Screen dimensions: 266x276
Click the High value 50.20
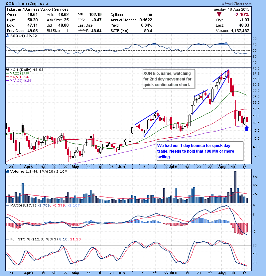click(x=33, y=20)
